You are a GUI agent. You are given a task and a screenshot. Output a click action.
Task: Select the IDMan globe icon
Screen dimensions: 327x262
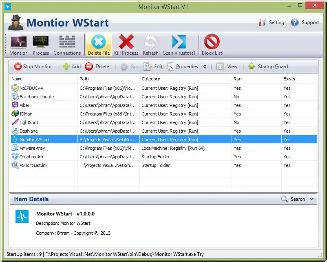[15, 114]
